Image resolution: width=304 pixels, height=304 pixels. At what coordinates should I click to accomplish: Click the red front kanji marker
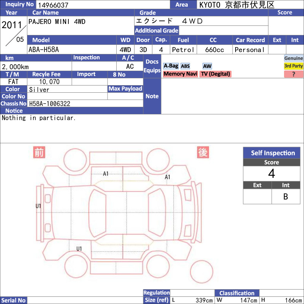39,152
